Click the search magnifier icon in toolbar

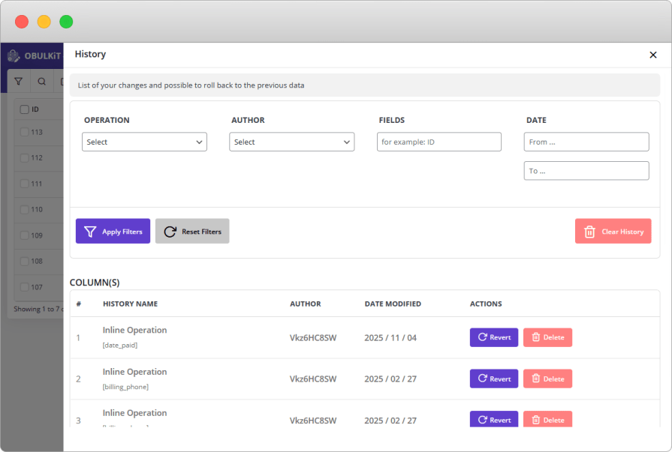pos(41,82)
